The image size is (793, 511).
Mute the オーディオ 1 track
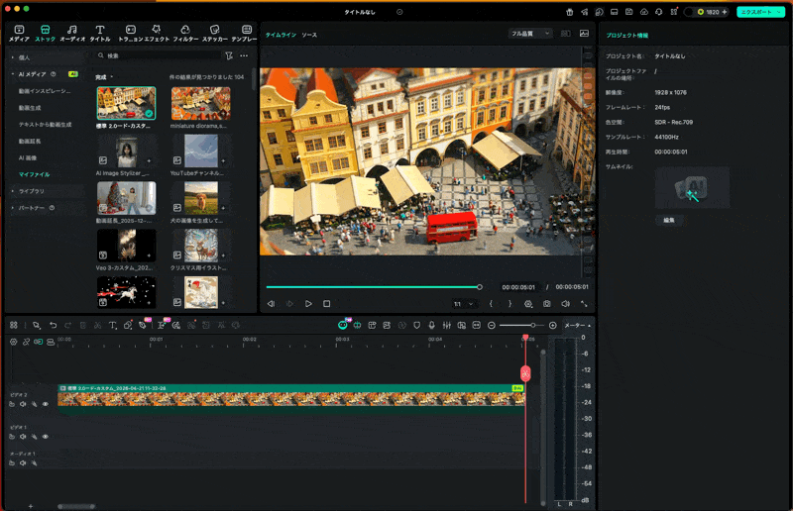tap(23, 463)
